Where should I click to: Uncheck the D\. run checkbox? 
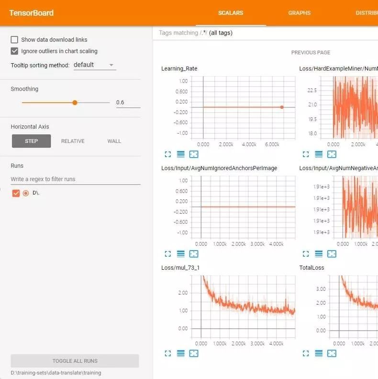click(x=16, y=193)
